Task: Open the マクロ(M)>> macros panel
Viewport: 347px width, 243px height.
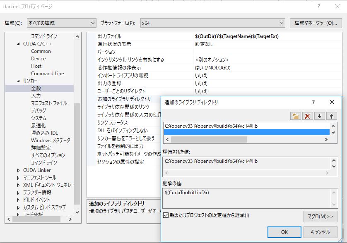Action: [320, 217]
